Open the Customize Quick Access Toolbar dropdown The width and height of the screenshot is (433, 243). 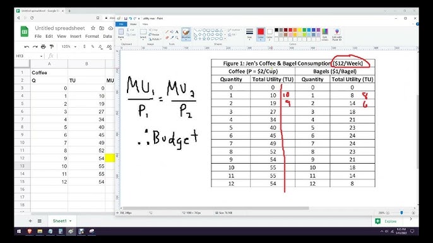tap(139, 18)
